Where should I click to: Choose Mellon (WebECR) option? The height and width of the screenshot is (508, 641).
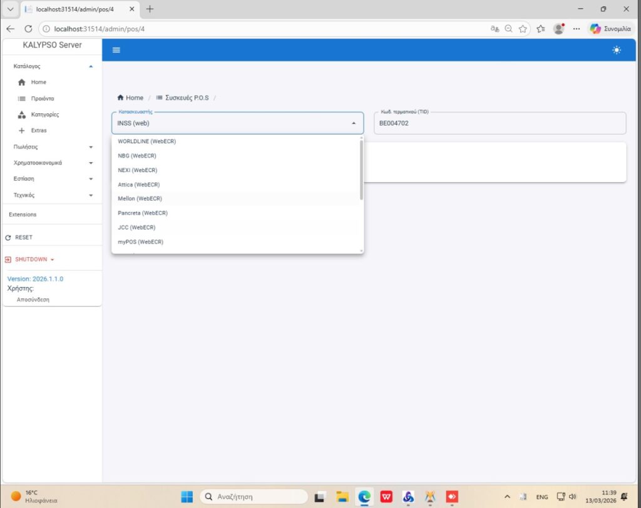pos(140,198)
